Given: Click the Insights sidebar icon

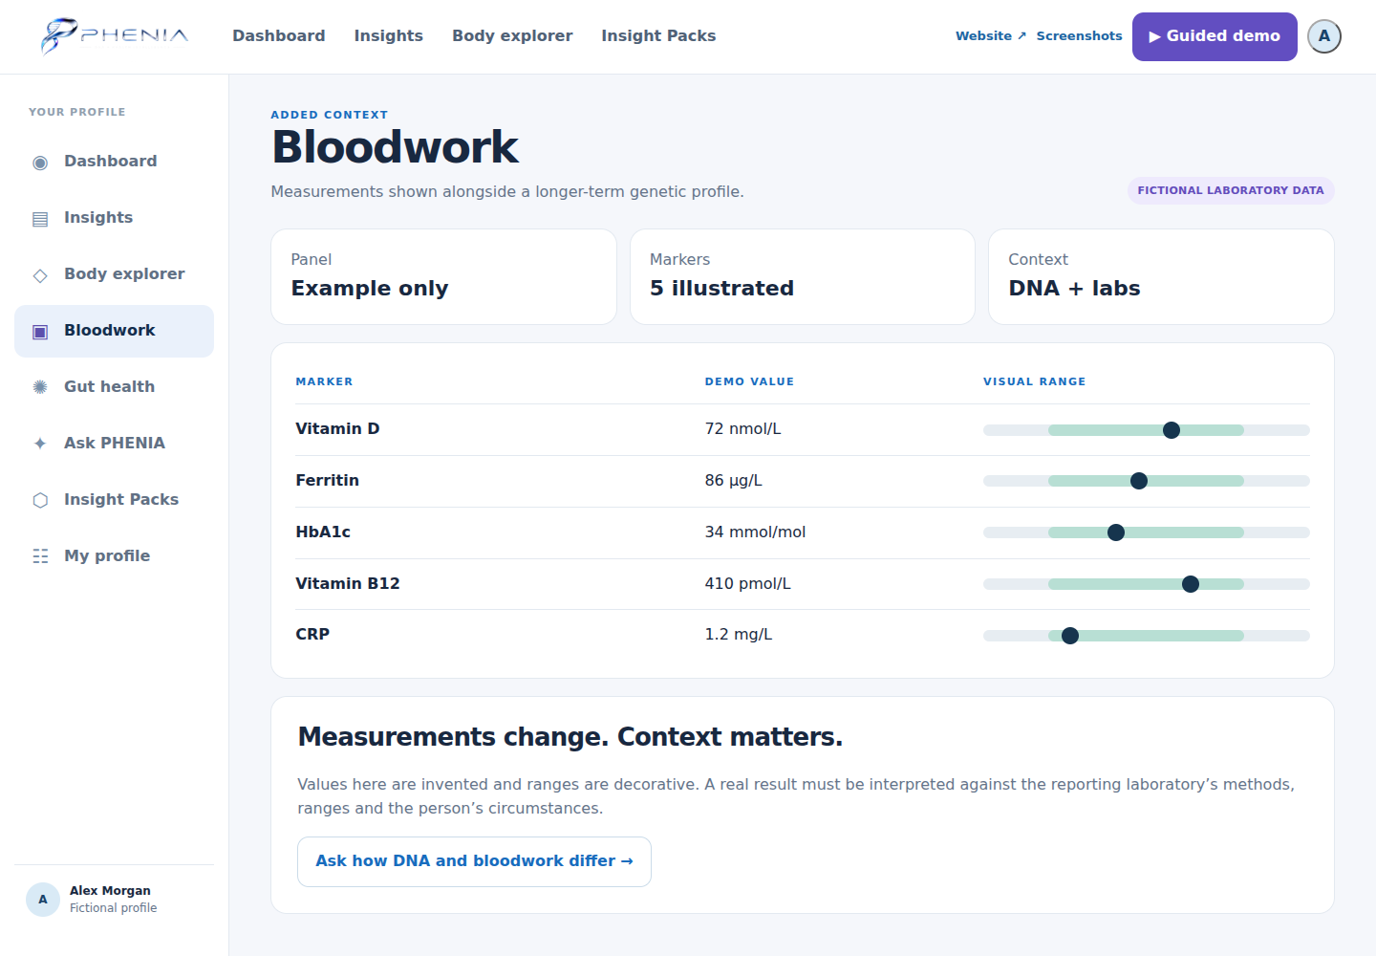Looking at the screenshot, I should pos(40,219).
